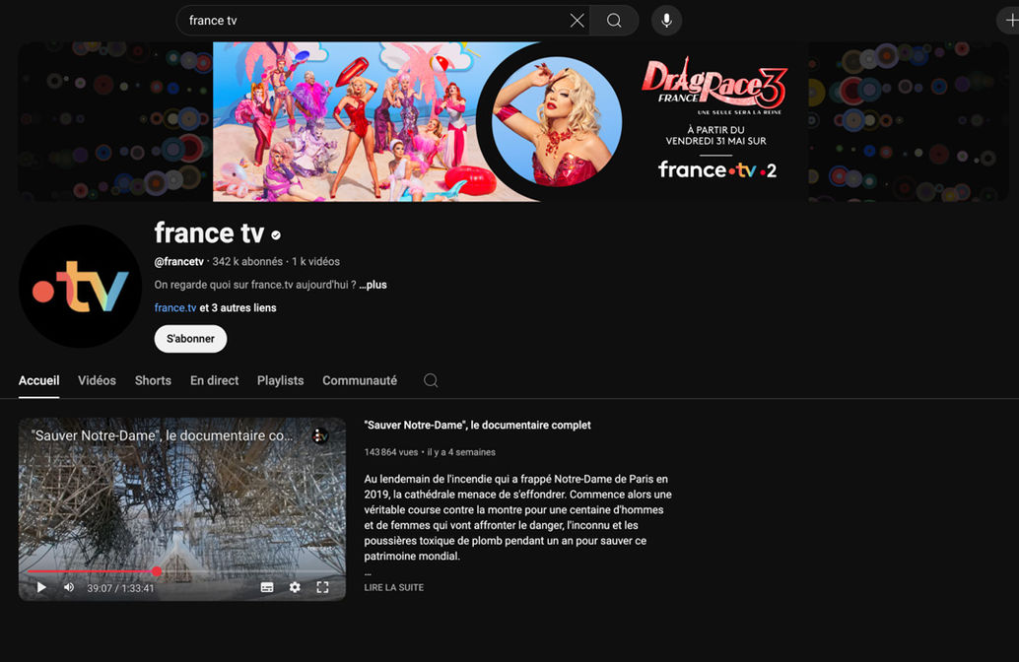
Task: Play the Sauver Notre-Dame video
Action: [41, 587]
